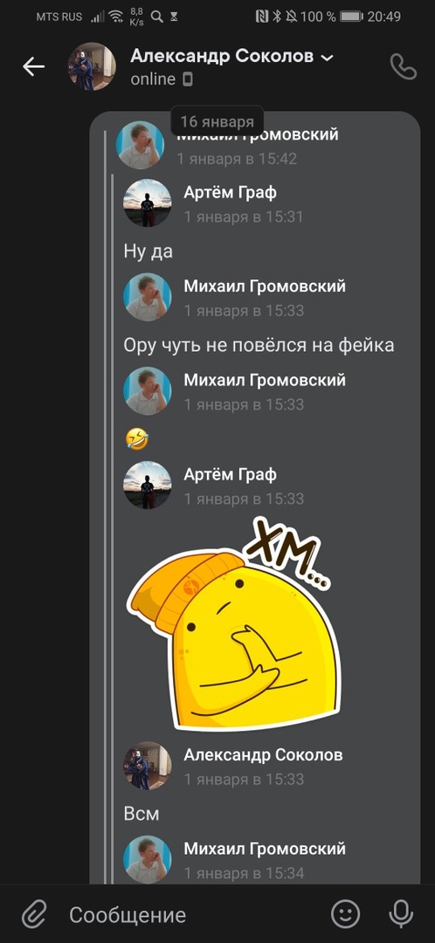Tap the laughing emoji message
This screenshot has height=943, width=435.
[x=136, y=440]
